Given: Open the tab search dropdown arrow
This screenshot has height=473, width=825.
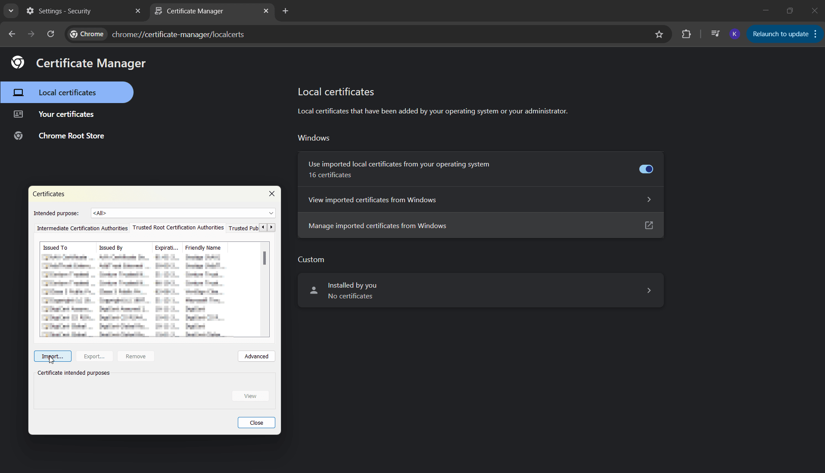Looking at the screenshot, I should 11,11.
